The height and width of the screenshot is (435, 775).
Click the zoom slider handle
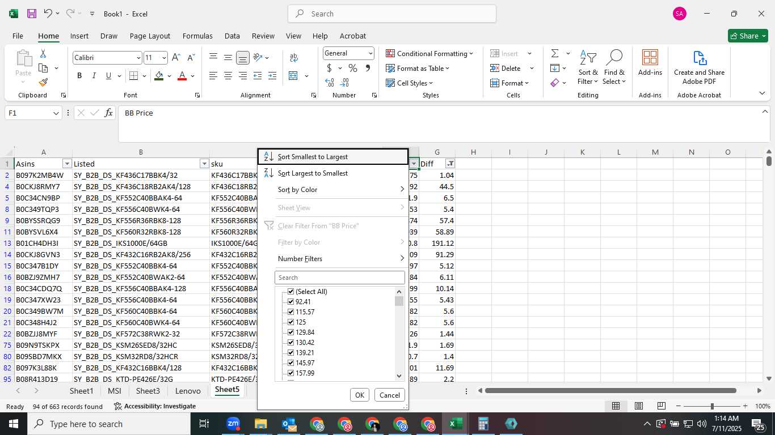point(712,406)
